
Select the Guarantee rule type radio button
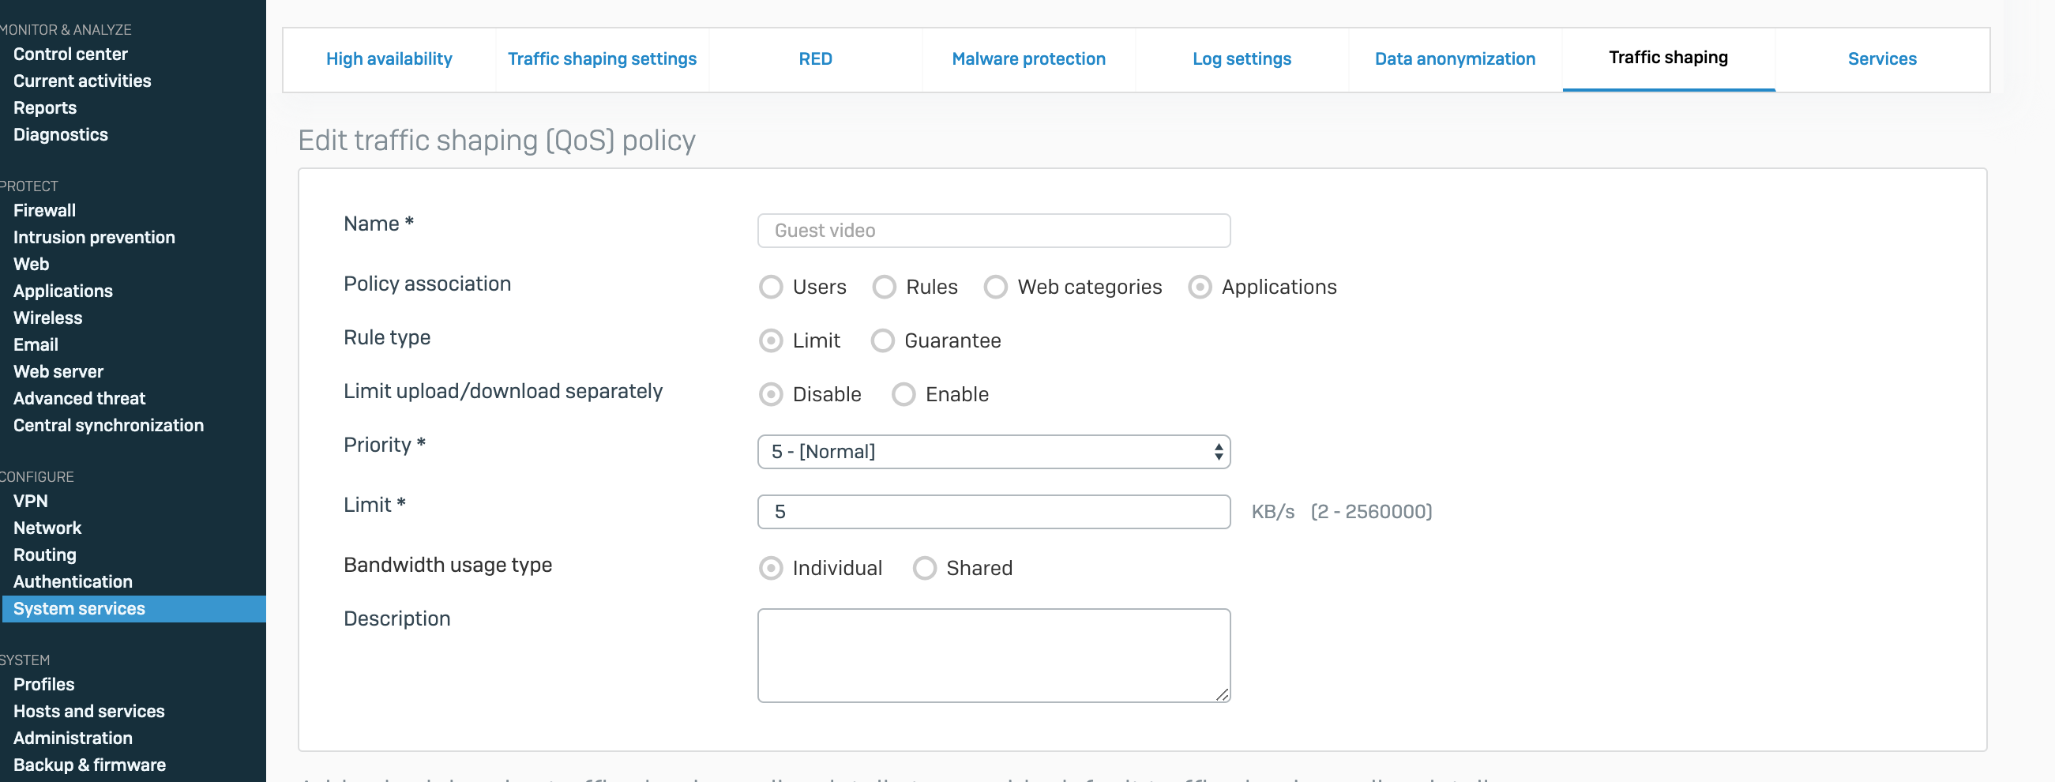pyautogui.click(x=882, y=340)
